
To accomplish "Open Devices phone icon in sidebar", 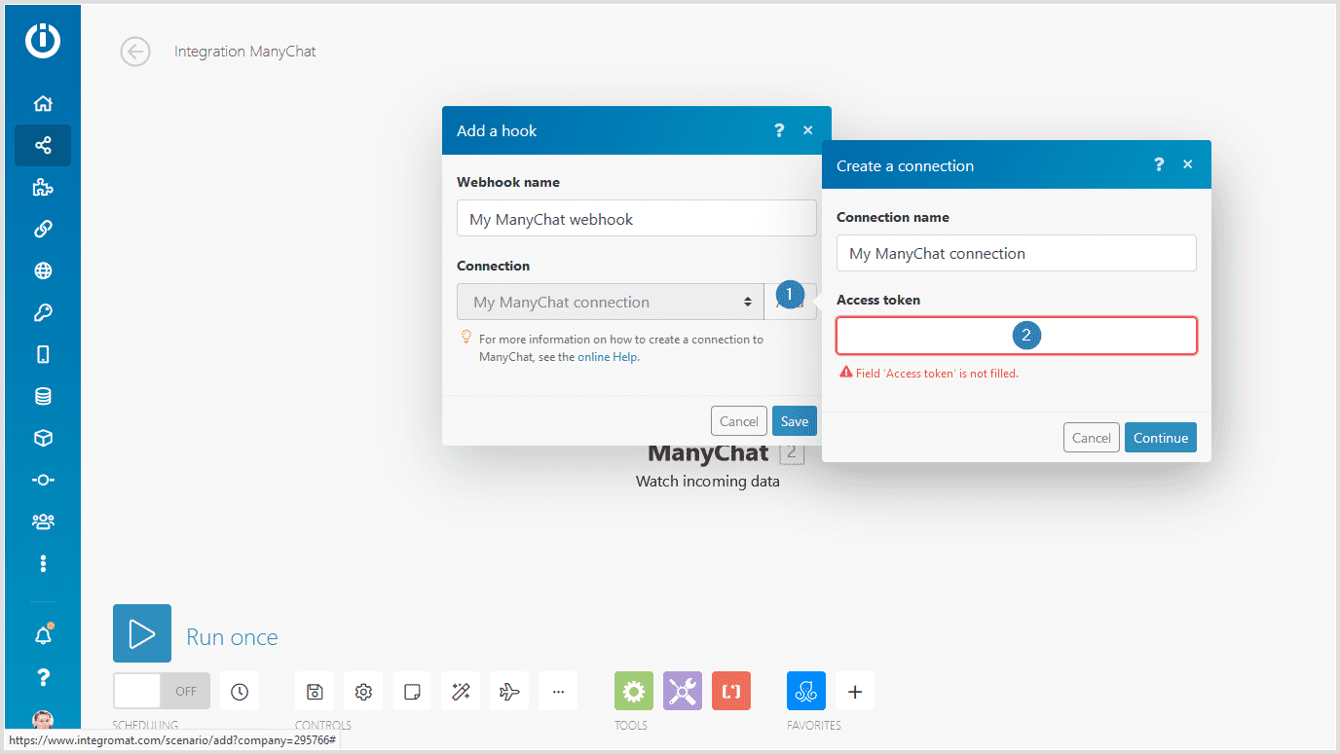I will (43, 354).
